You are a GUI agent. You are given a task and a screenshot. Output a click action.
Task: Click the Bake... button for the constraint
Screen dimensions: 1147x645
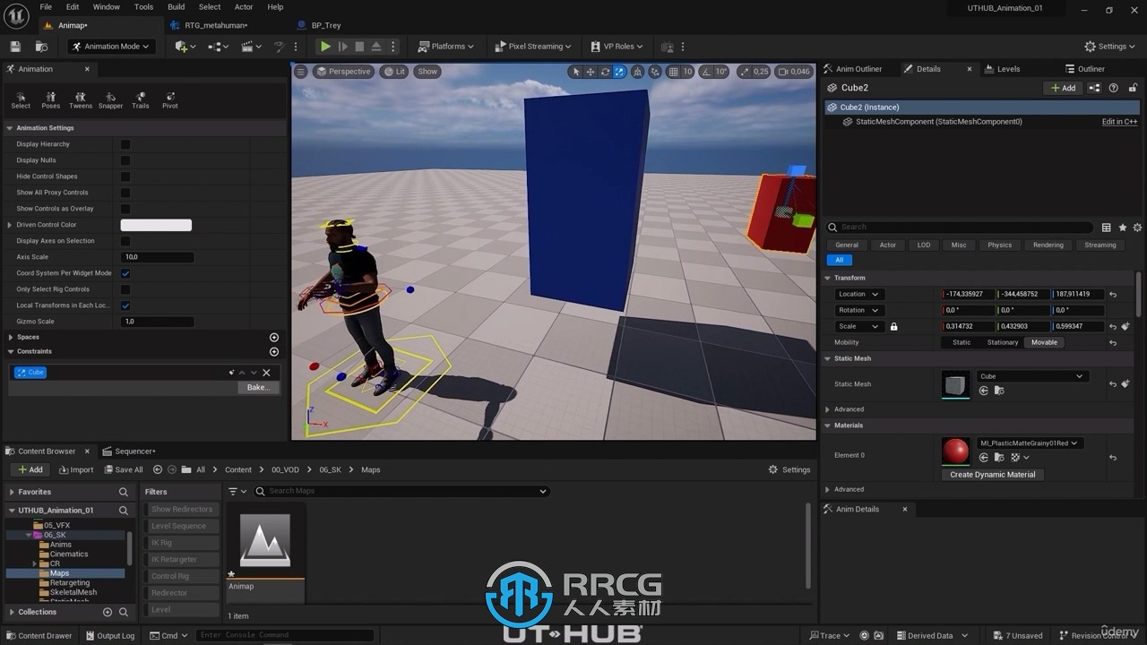tap(258, 387)
